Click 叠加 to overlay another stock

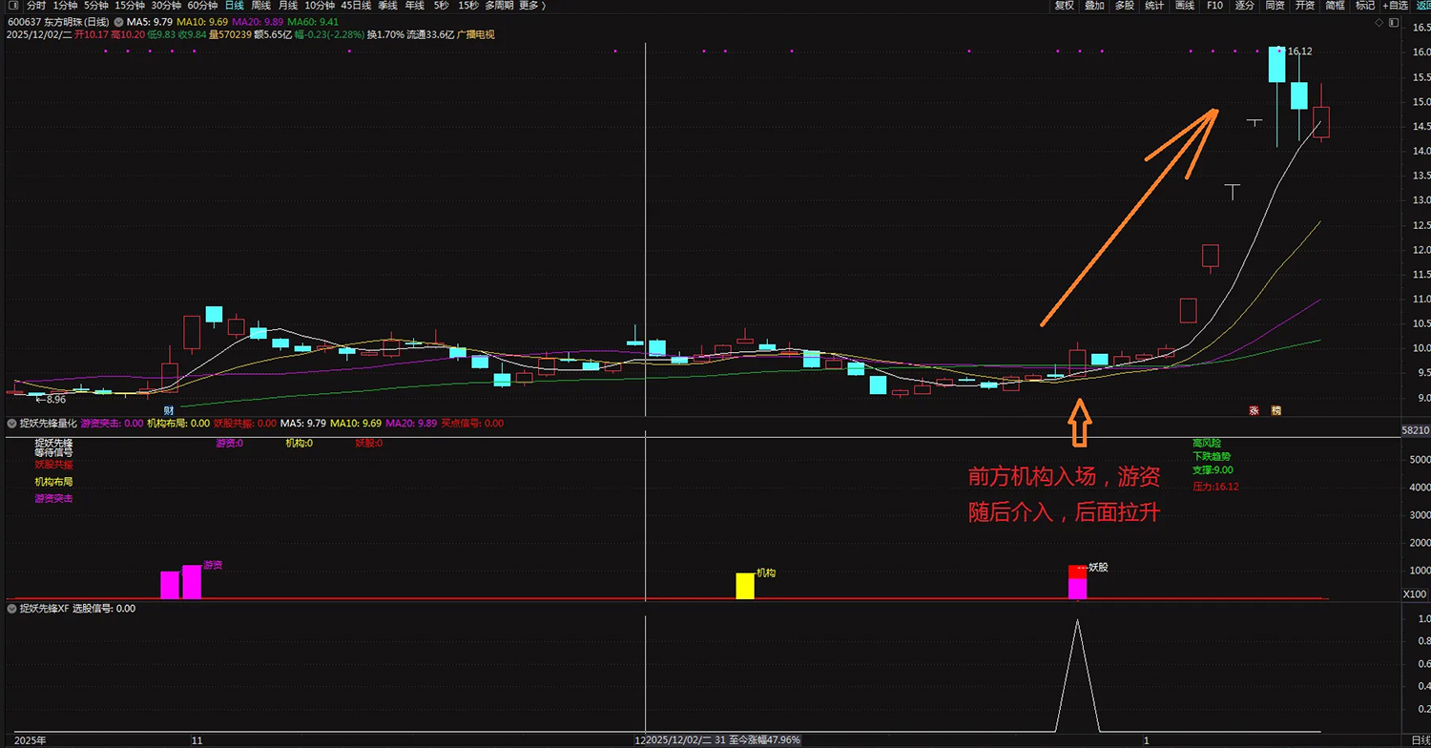coord(1094,6)
